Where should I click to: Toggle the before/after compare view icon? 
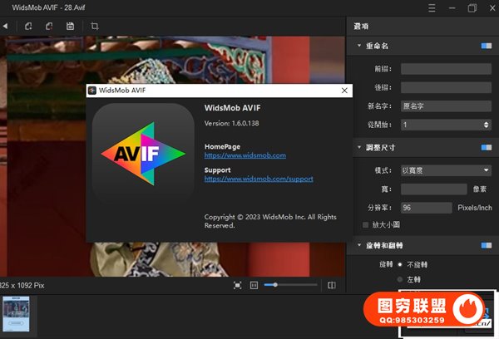pyautogui.click(x=331, y=285)
